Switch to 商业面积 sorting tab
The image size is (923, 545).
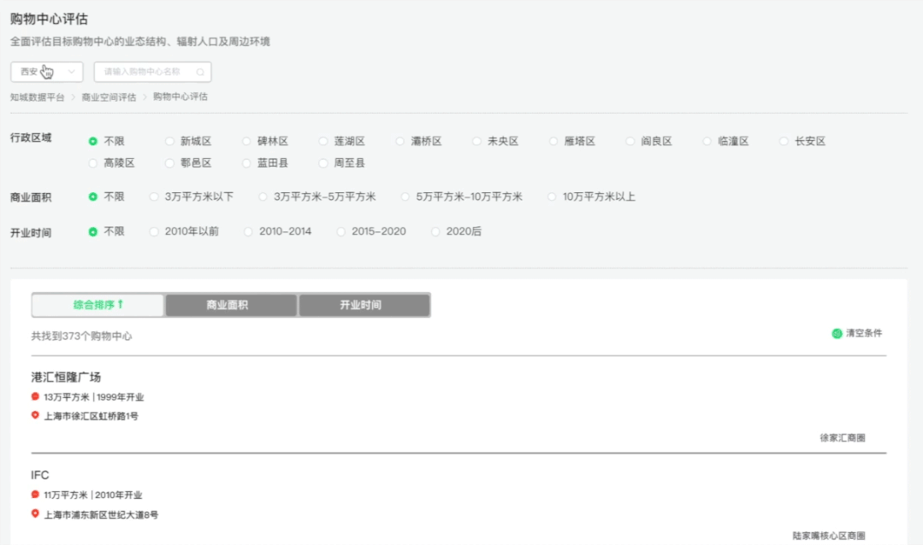(x=231, y=305)
